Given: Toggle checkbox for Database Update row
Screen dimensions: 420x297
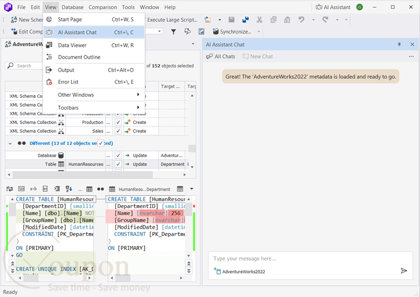Looking at the screenshot, I should 118,155.
